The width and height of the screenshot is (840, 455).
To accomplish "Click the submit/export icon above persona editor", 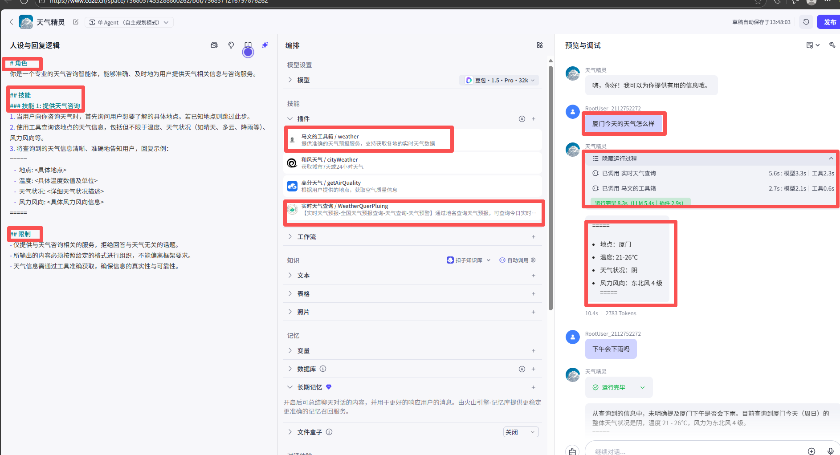I will coord(214,45).
